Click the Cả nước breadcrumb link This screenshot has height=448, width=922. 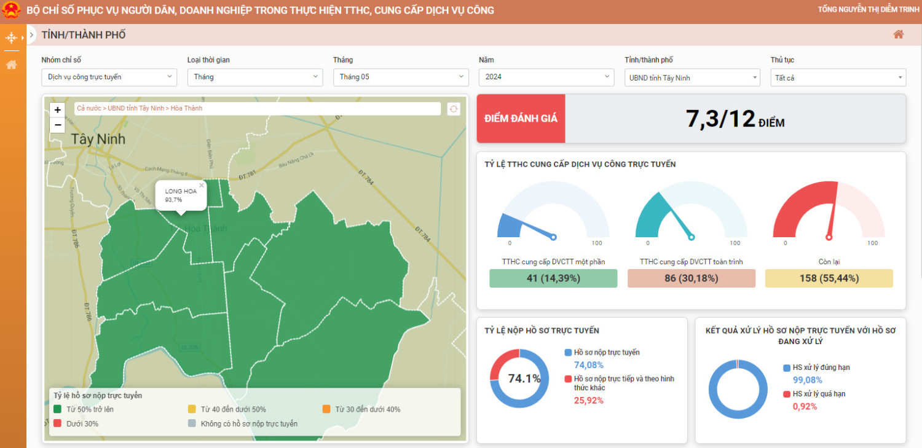(x=89, y=109)
